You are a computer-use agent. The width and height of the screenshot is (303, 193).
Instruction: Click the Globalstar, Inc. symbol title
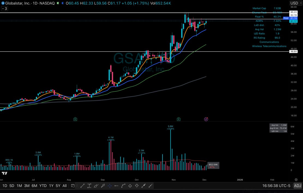point(17,3)
